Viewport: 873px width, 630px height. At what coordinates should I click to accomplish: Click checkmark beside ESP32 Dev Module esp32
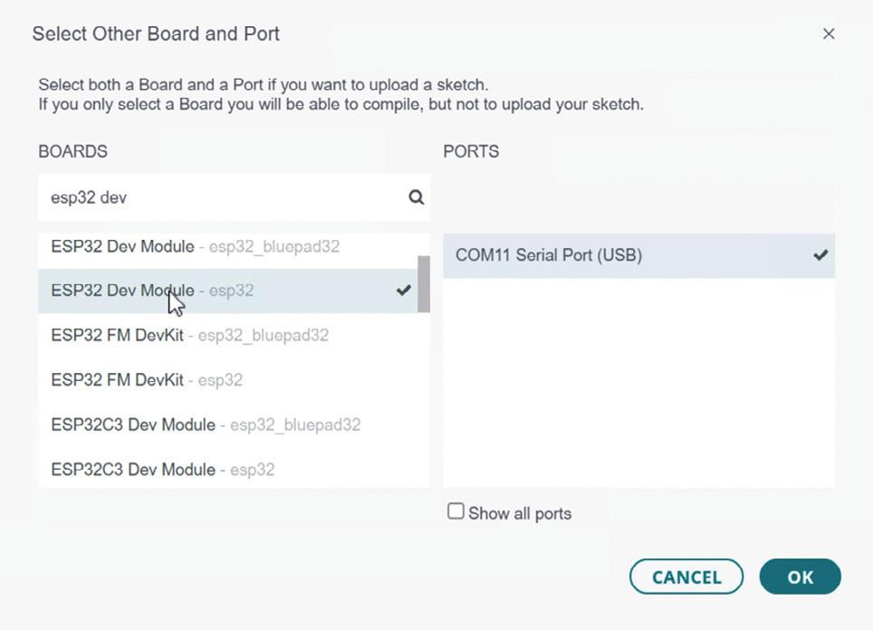pyautogui.click(x=404, y=291)
